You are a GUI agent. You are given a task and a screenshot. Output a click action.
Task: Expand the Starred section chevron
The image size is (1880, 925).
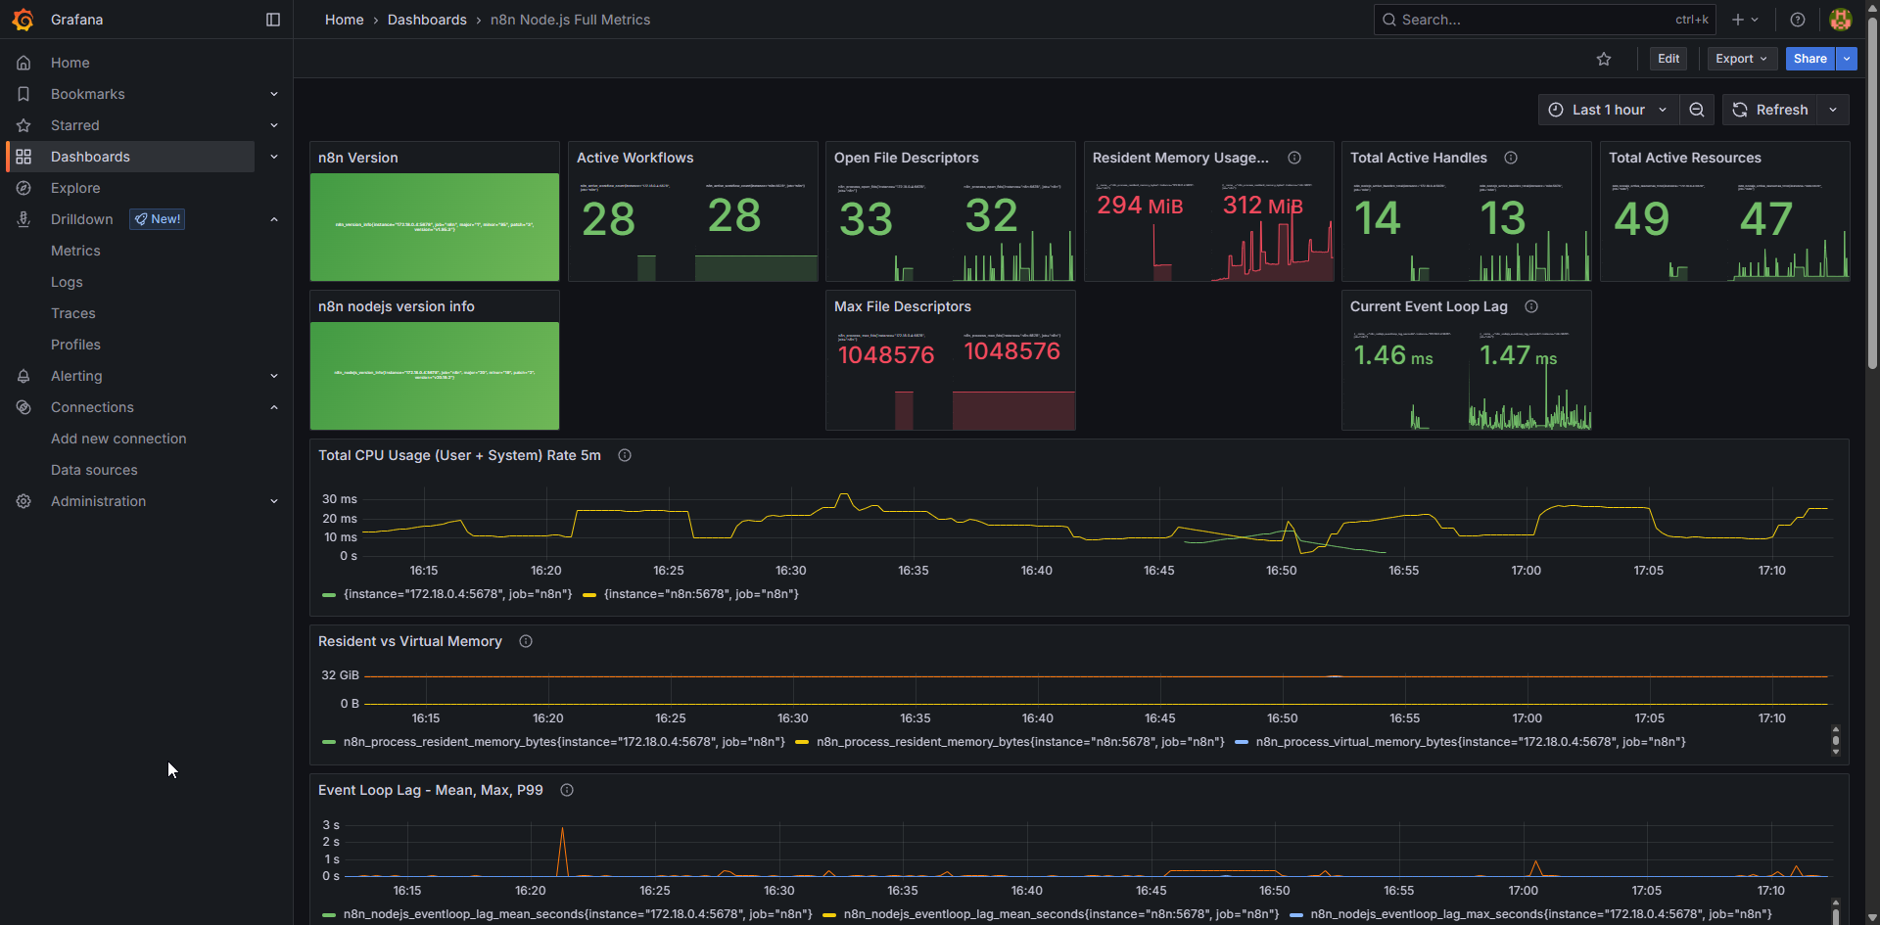(274, 125)
